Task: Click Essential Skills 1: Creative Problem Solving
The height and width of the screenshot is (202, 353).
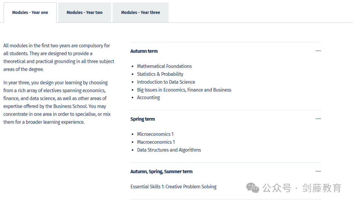Action: 173,187
